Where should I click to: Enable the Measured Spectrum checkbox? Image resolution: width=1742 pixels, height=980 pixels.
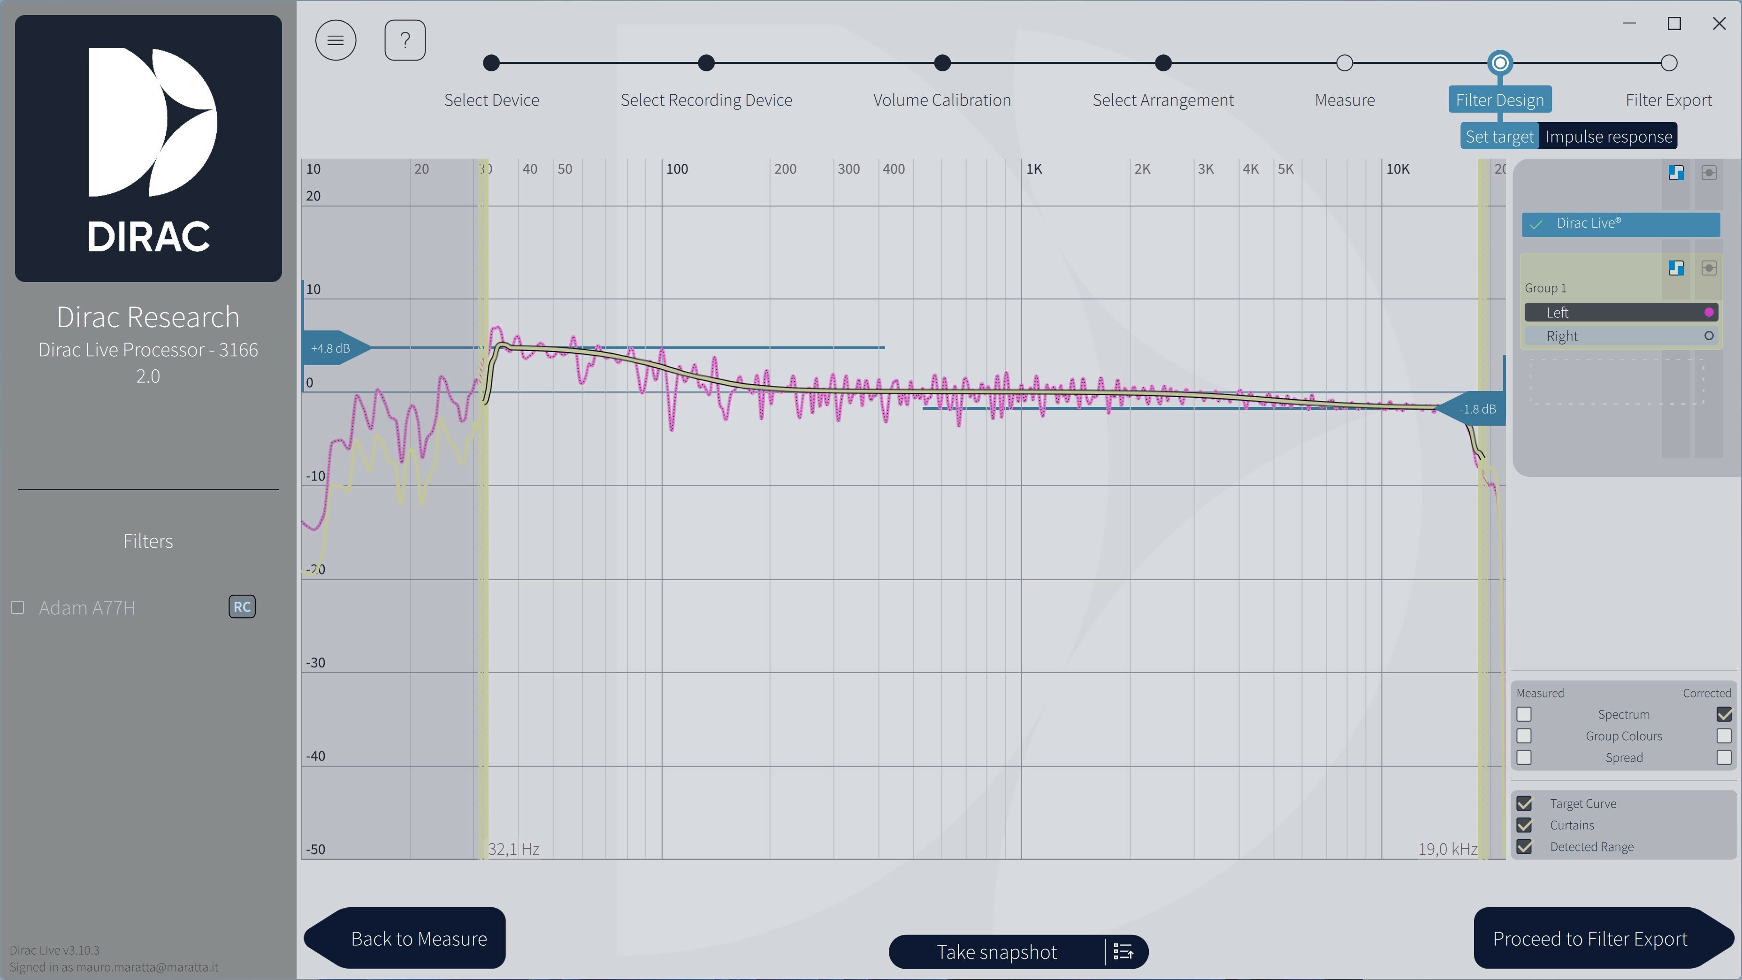pyautogui.click(x=1524, y=714)
